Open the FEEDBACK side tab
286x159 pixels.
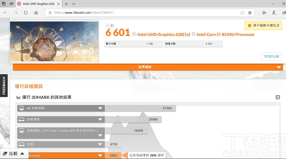tap(4, 85)
